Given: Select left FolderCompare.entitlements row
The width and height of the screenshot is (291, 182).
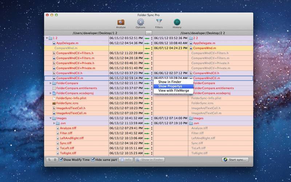Looking at the screenshot, I should coord(76,88).
